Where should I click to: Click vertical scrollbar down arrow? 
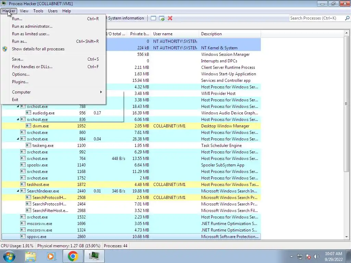(x=347, y=237)
